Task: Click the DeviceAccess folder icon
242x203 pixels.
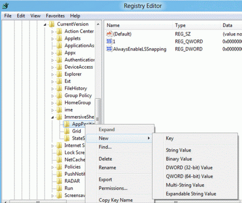Action: coord(59,67)
